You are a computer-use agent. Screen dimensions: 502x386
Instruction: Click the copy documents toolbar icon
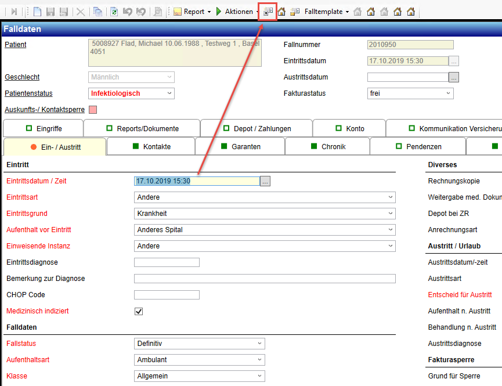pyautogui.click(x=97, y=12)
